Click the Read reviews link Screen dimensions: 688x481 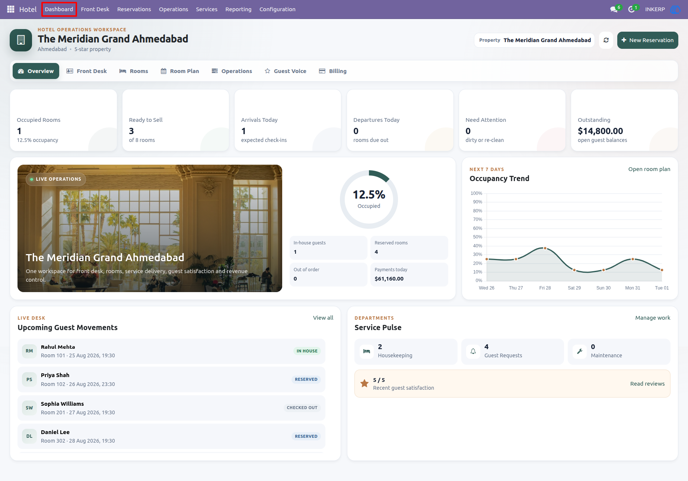pyautogui.click(x=647, y=384)
